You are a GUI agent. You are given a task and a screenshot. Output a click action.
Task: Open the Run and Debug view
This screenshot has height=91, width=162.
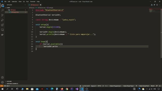click(x=2, y=20)
